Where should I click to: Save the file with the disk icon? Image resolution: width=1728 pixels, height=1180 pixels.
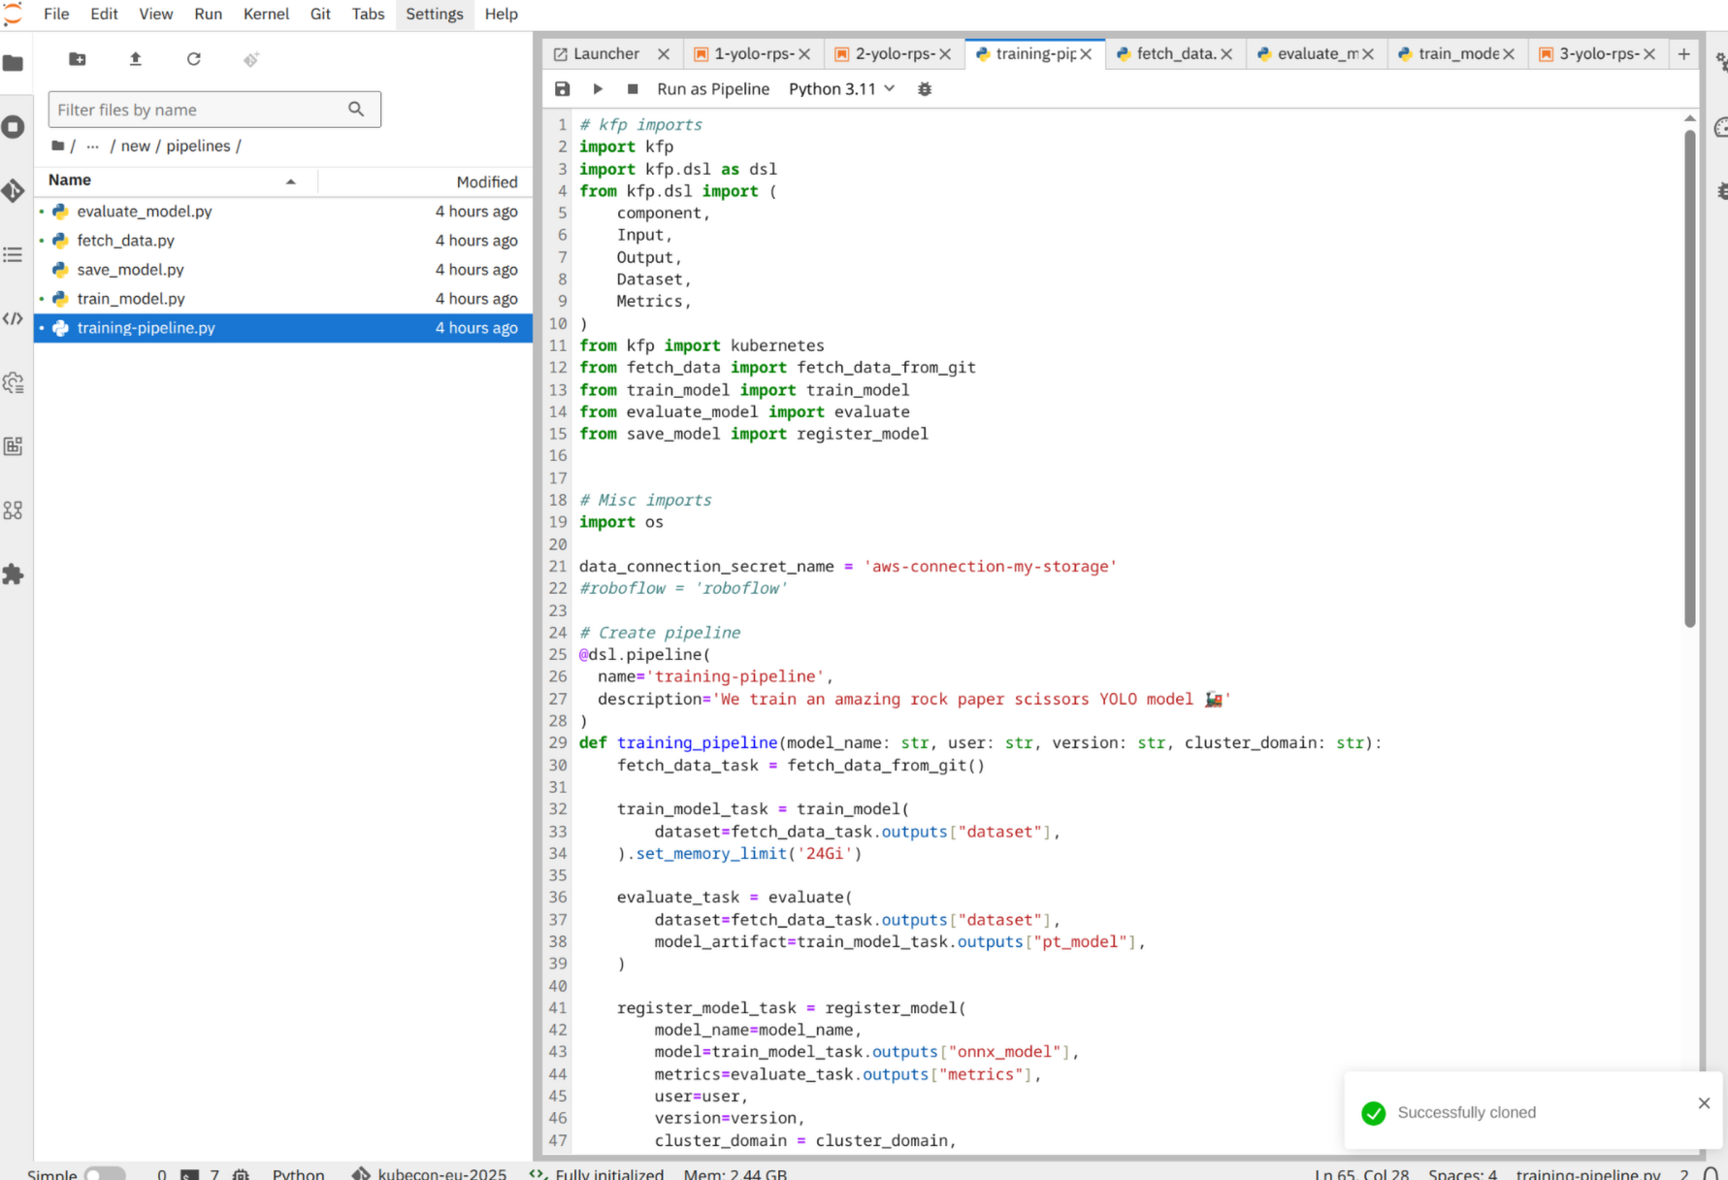(562, 88)
